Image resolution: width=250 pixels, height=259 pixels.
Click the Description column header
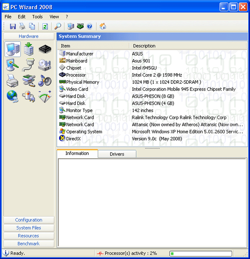(x=188, y=46)
